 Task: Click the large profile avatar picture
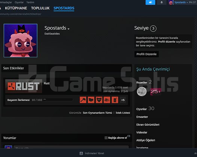point(21,41)
